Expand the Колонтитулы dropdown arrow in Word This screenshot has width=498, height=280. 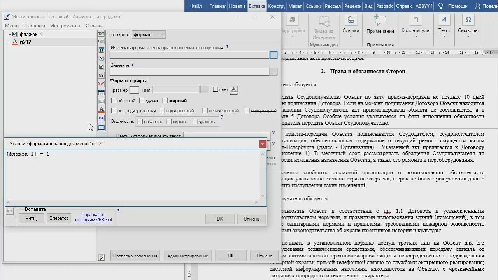pyautogui.click(x=416, y=37)
